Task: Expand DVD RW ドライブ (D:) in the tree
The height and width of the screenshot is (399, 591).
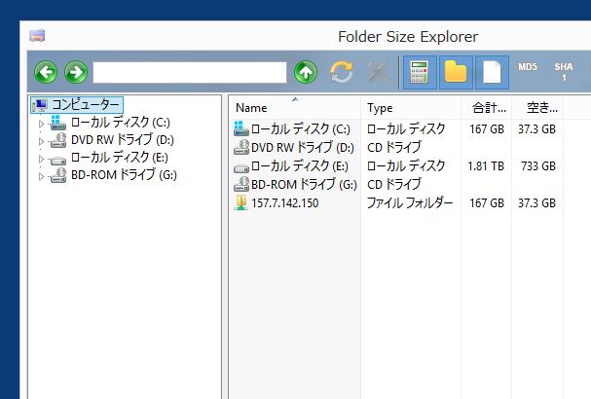Action: tap(41, 141)
